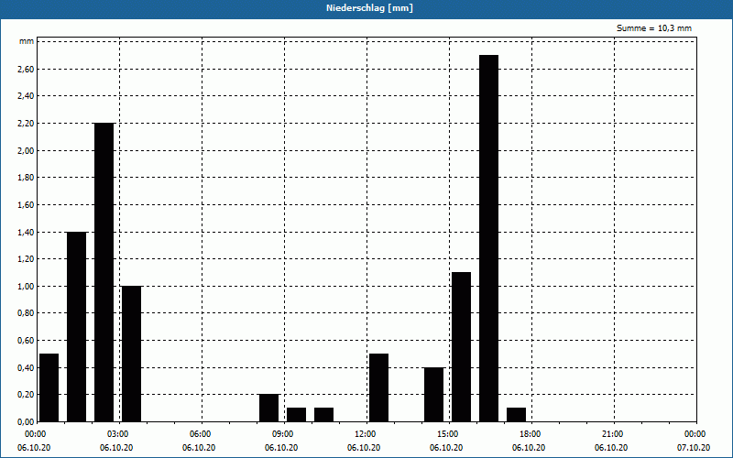Select the 0,50 mm bar just after 12:00

(x=378, y=387)
